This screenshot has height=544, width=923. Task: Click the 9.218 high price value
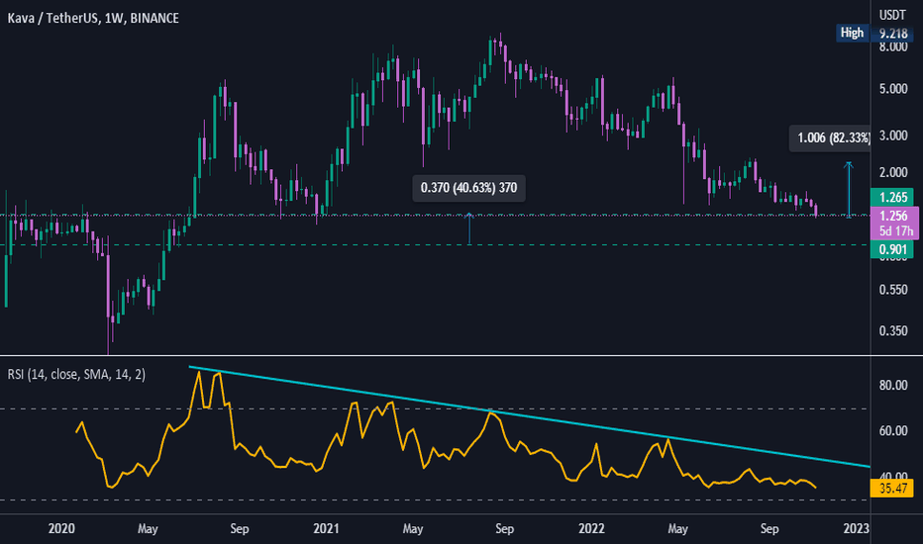pyautogui.click(x=893, y=34)
